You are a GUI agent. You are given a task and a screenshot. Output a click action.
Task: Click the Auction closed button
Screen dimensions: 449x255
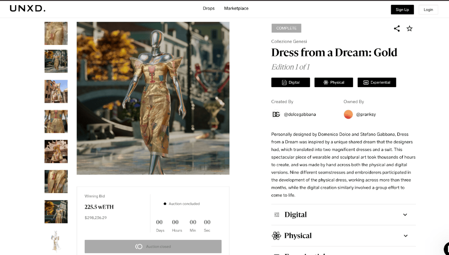click(x=153, y=246)
